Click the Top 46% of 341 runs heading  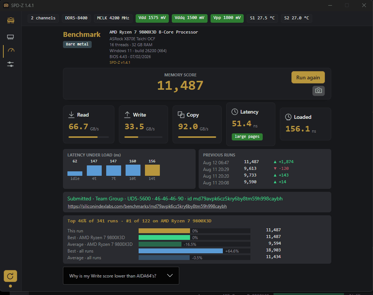(x=139, y=221)
